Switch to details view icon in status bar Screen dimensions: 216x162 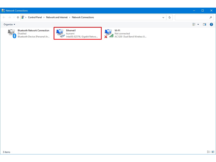pyautogui.click(x=208, y=152)
